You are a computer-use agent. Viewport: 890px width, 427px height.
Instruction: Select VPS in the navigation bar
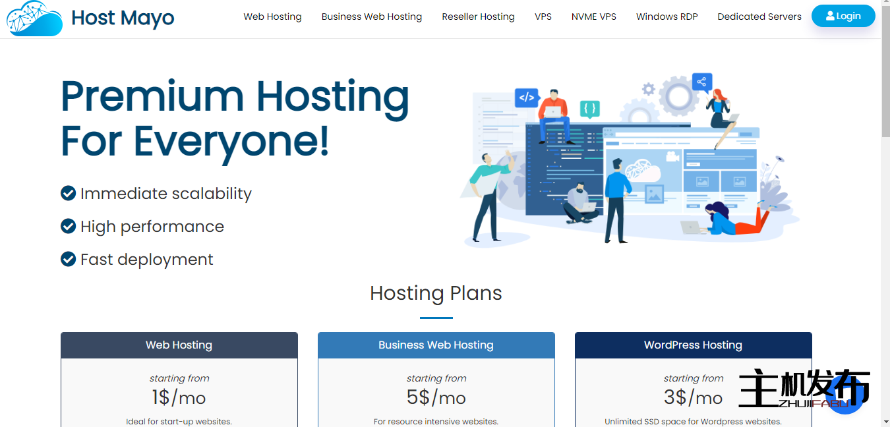[x=543, y=16]
